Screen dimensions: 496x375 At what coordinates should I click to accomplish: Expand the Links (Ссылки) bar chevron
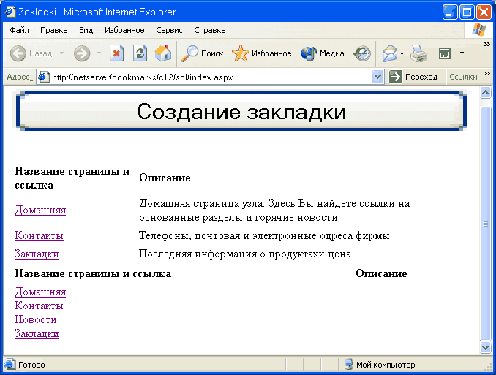(486, 74)
